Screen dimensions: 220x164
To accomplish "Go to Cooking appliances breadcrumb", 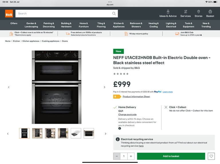I will [51, 41].
